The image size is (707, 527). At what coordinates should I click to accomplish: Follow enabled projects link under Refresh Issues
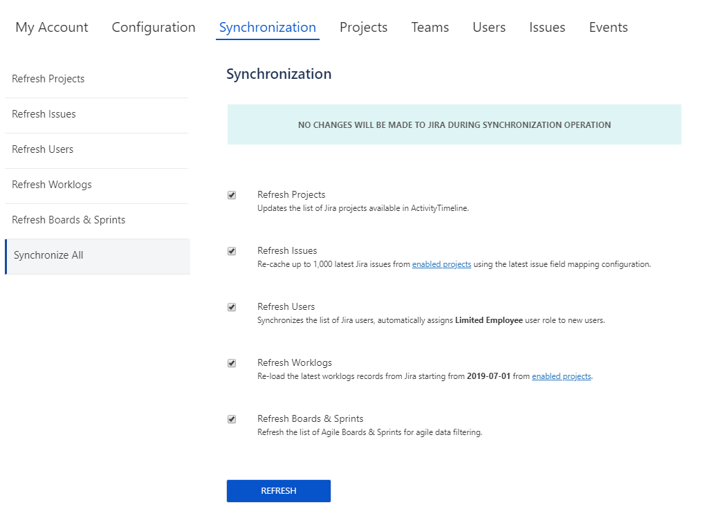tap(441, 264)
